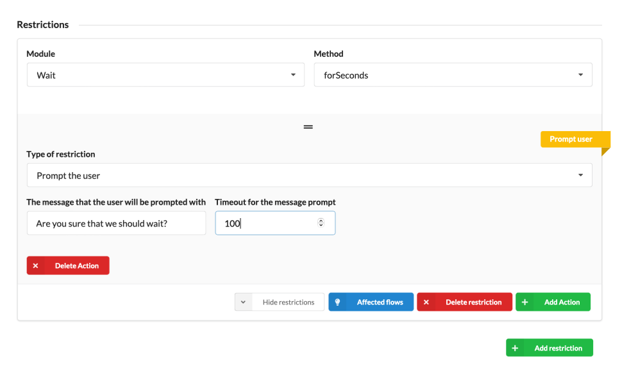Click the prompt message input field
The image size is (622, 378).
pos(116,223)
